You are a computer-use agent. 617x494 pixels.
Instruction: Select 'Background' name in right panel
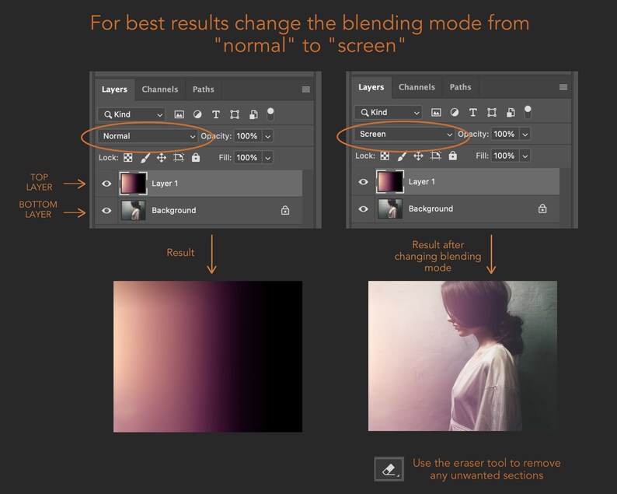pos(431,208)
